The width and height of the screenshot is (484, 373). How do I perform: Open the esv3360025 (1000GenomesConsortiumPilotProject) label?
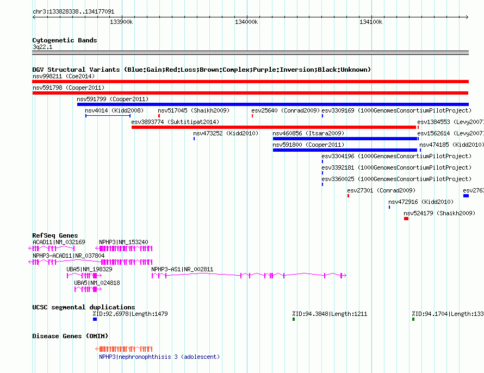pyautogui.click(x=396, y=179)
